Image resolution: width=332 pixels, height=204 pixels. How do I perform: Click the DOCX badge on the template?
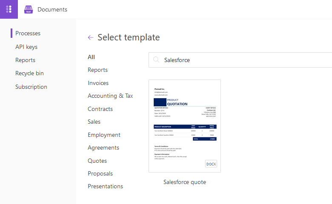coord(211,164)
